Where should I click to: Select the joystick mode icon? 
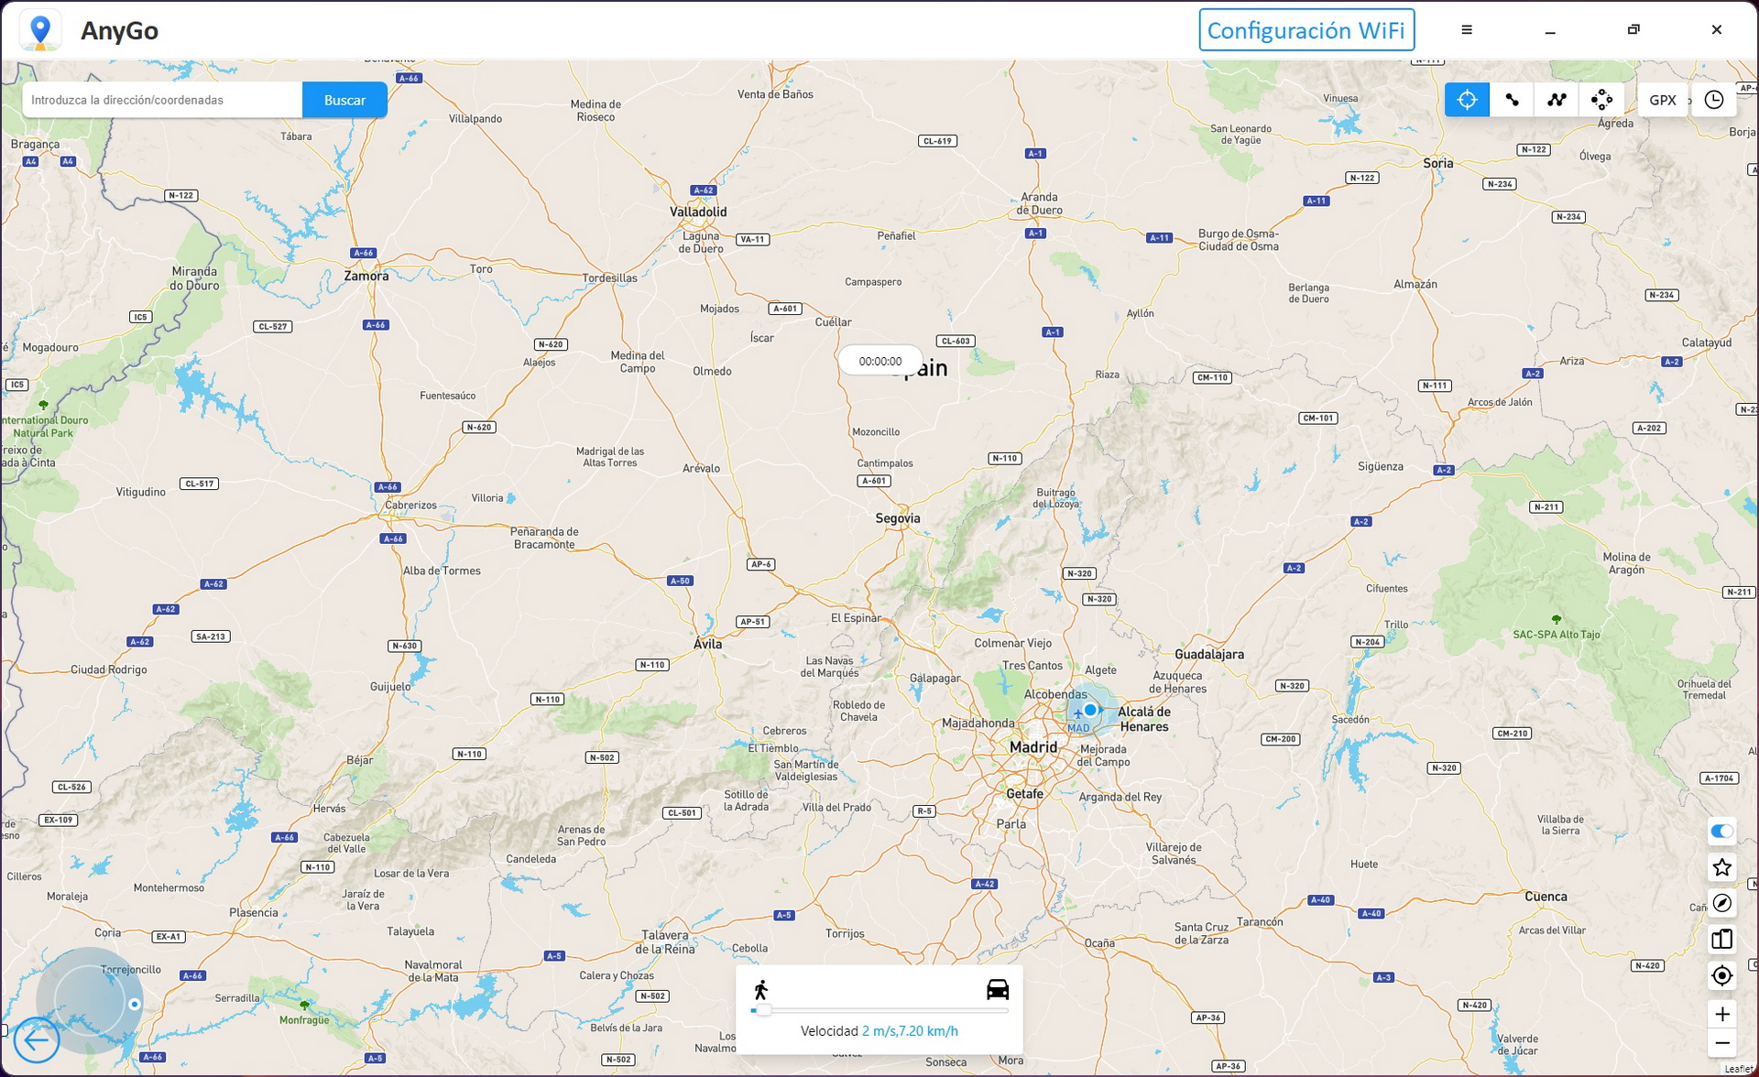(1601, 100)
